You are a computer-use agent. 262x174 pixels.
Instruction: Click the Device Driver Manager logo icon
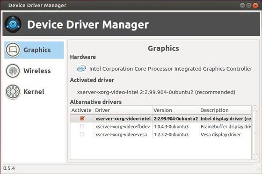(13, 24)
